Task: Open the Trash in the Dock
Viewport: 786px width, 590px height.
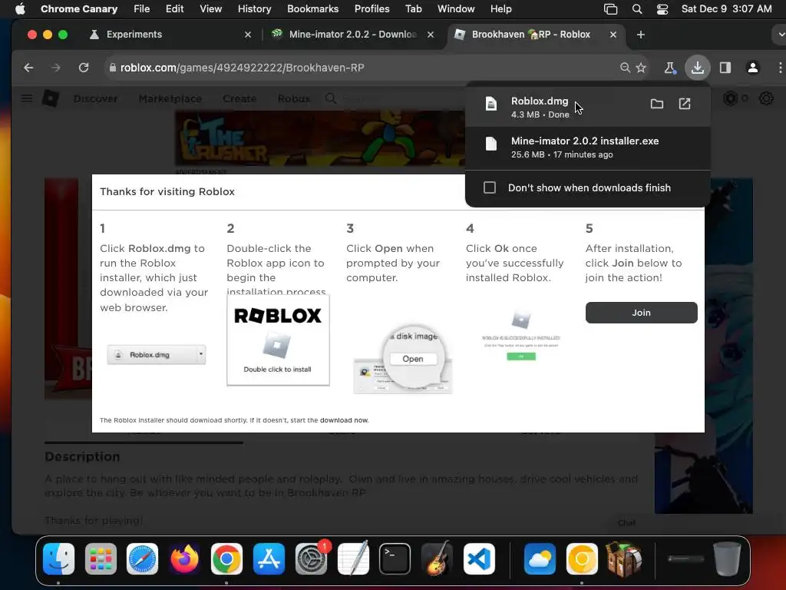Action: (727, 559)
